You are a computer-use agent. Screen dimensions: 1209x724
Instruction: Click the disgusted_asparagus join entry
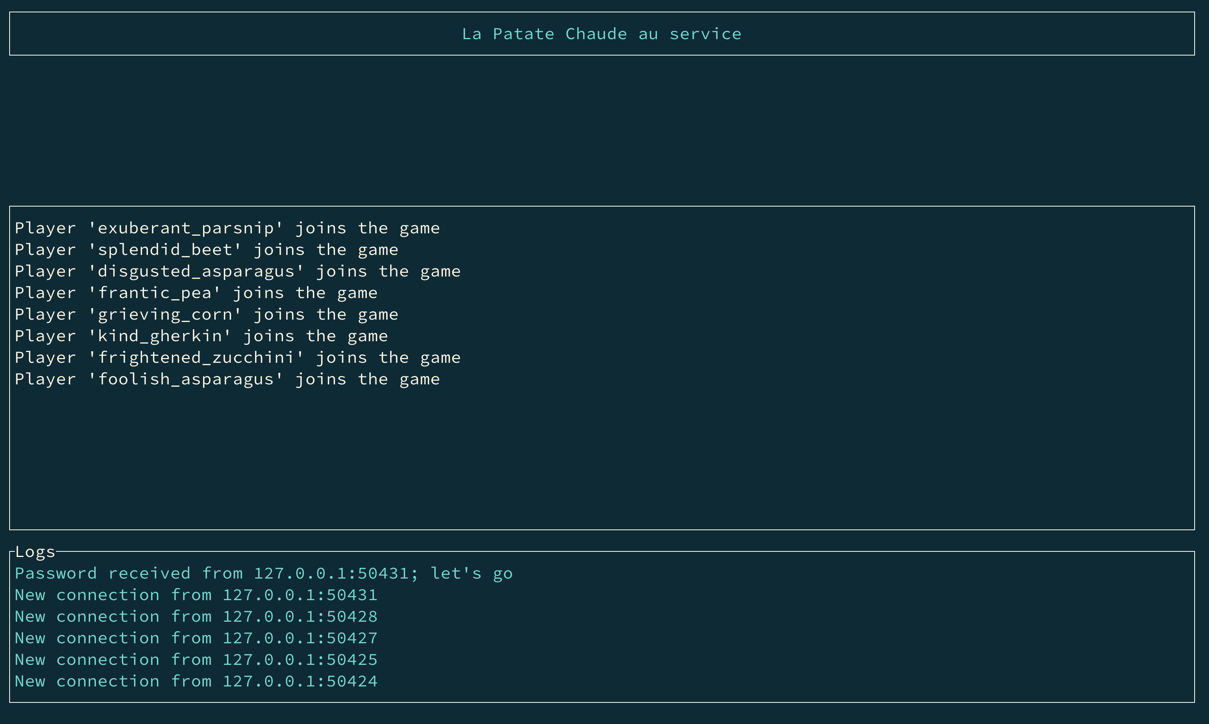(x=237, y=271)
